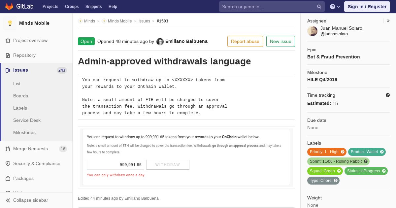Image resolution: width=396 pixels, height=208 pixels.
Task: Click the Minds Mobile breadcrumb bulb icon
Action: point(104,21)
